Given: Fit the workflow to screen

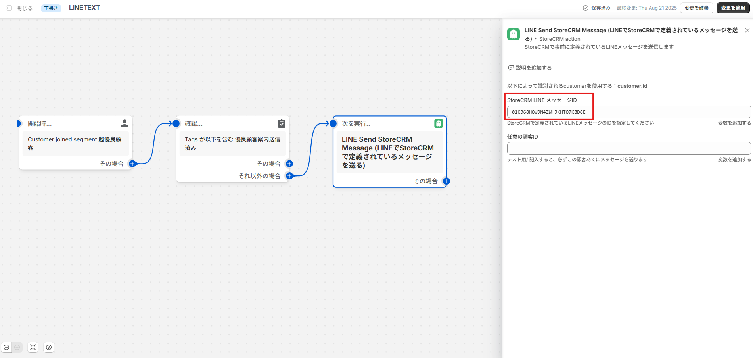Looking at the screenshot, I should click(33, 347).
